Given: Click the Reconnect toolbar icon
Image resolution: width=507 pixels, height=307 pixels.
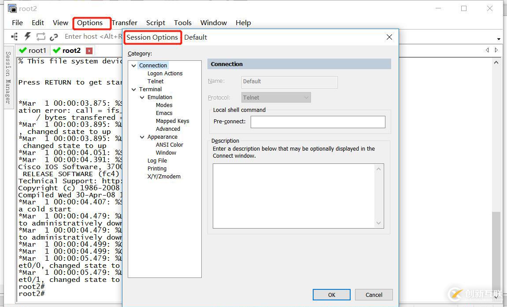Looking at the screenshot, I should [x=41, y=37].
